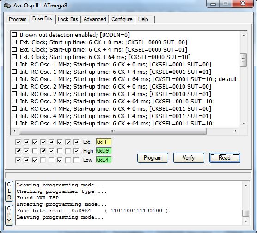Click the fuse list horizontal scrollbar thumb
This screenshot has width=257, height=233.
[113, 131]
